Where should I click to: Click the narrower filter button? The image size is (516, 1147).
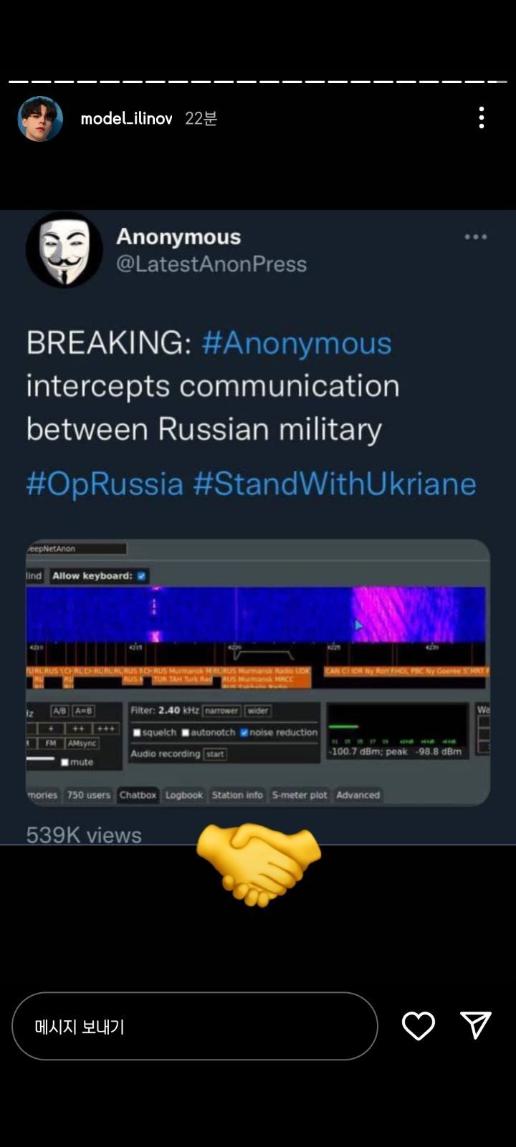coord(221,711)
